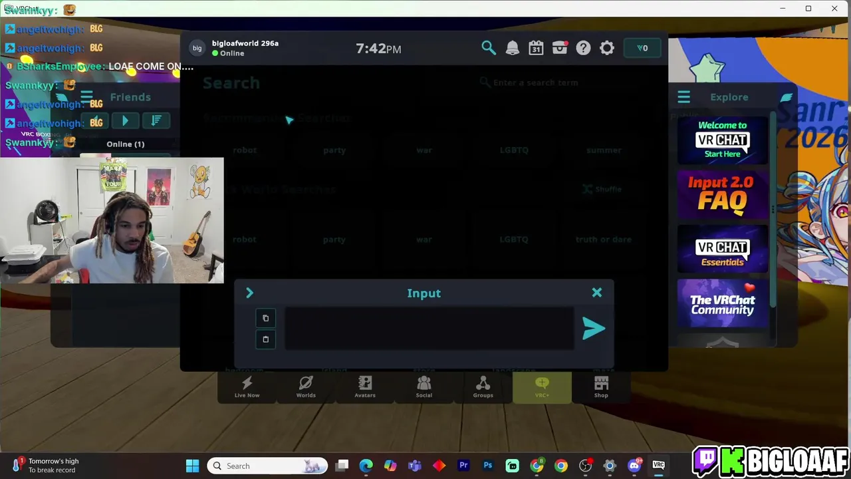Open the Input 2.0 FAQ card
This screenshot has width=851, height=479.
tap(723, 194)
